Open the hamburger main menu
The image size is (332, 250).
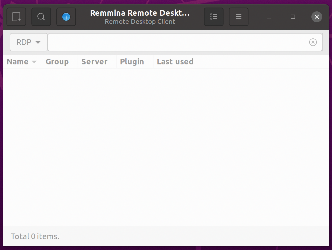[x=239, y=17]
